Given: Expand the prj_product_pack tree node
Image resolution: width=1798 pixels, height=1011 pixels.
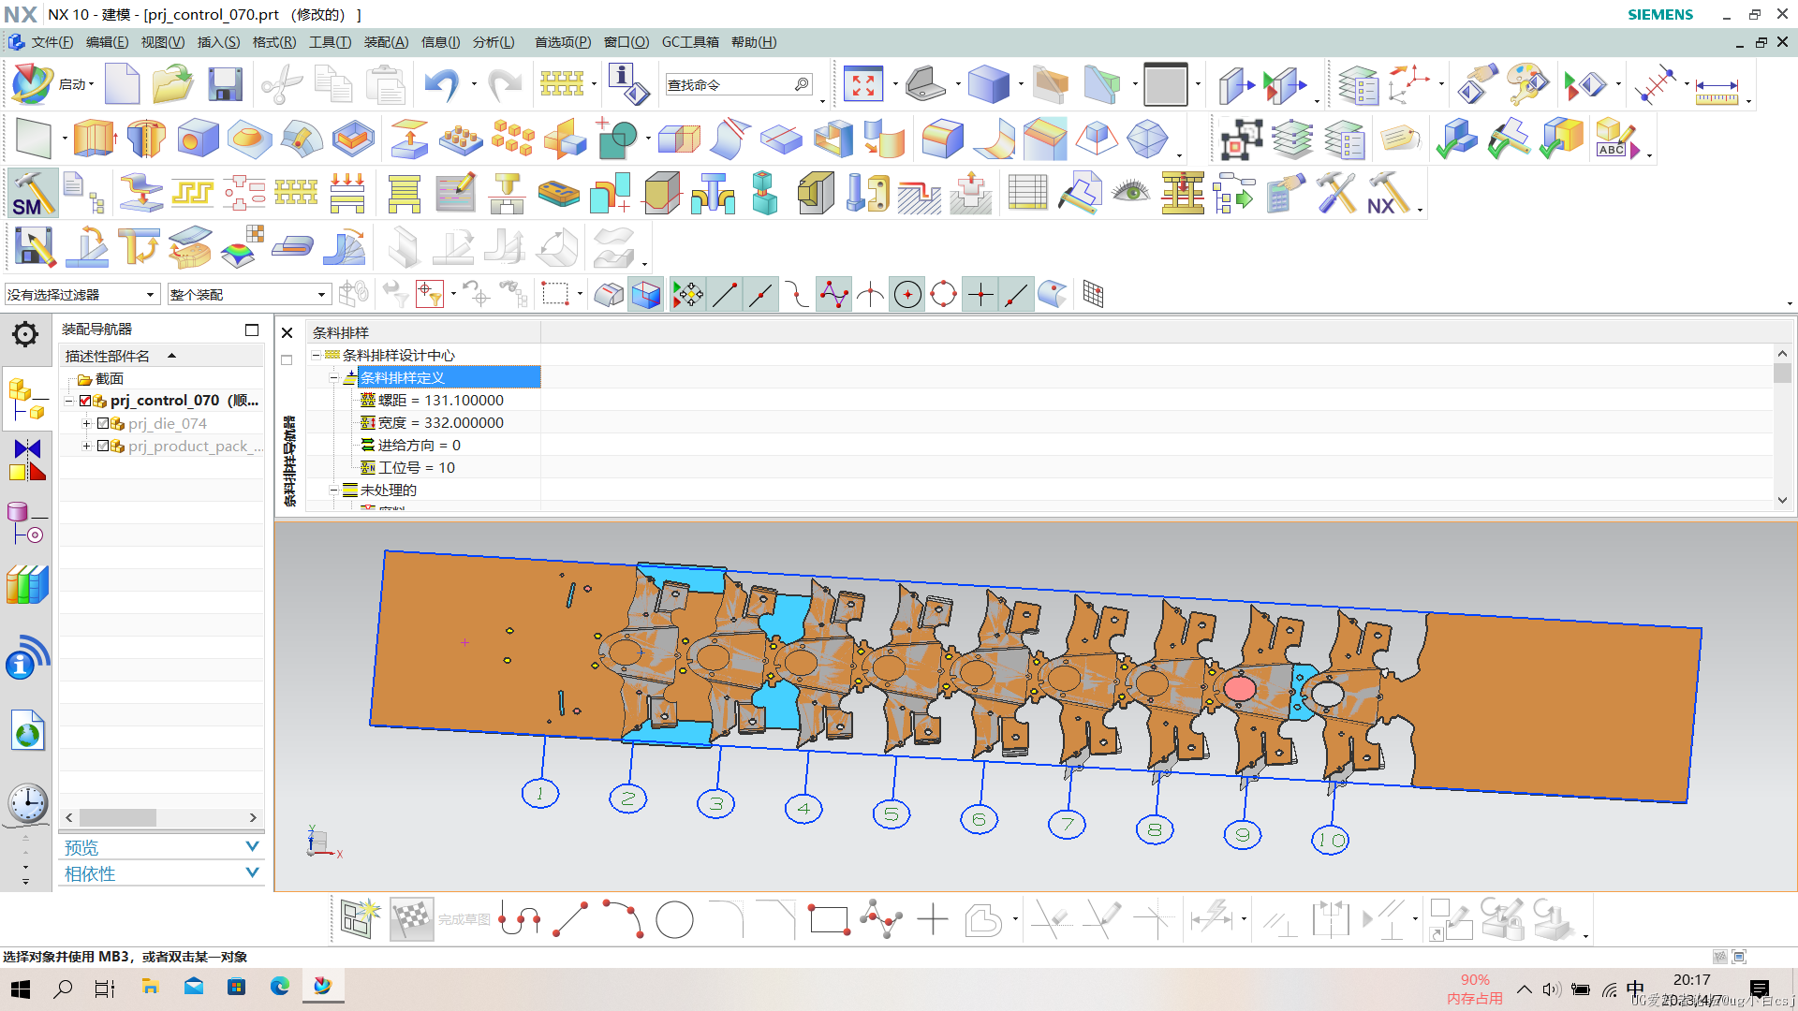Looking at the screenshot, I should click(86, 446).
